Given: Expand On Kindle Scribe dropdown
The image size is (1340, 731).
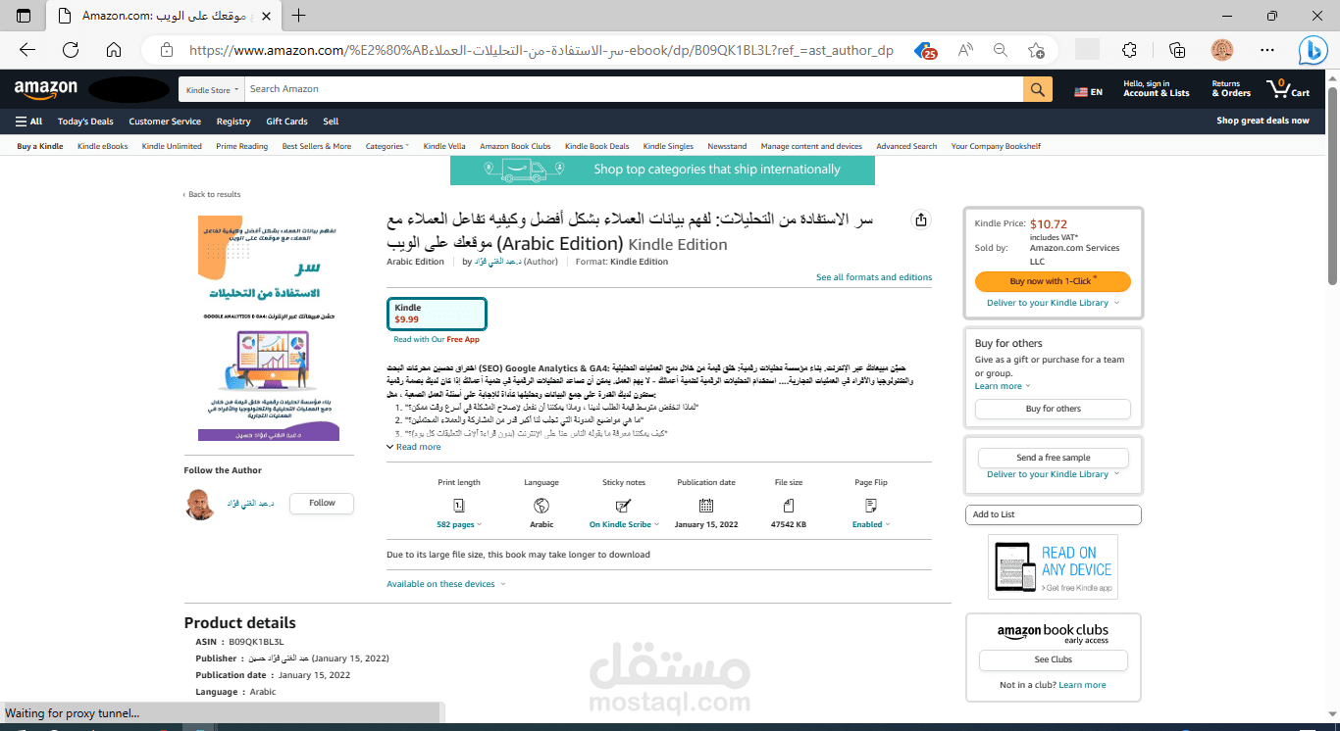Looking at the screenshot, I should pos(624,524).
